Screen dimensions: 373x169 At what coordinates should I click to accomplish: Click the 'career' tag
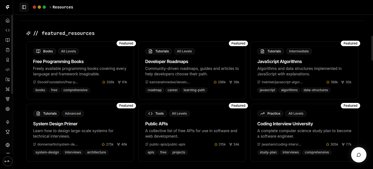[x=173, y=90]
